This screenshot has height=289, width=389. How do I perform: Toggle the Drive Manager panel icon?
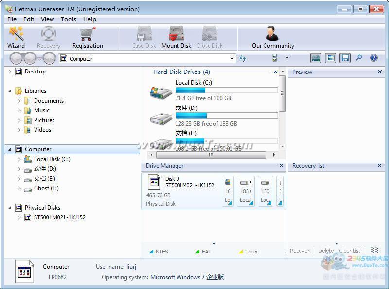coord(316,58)
